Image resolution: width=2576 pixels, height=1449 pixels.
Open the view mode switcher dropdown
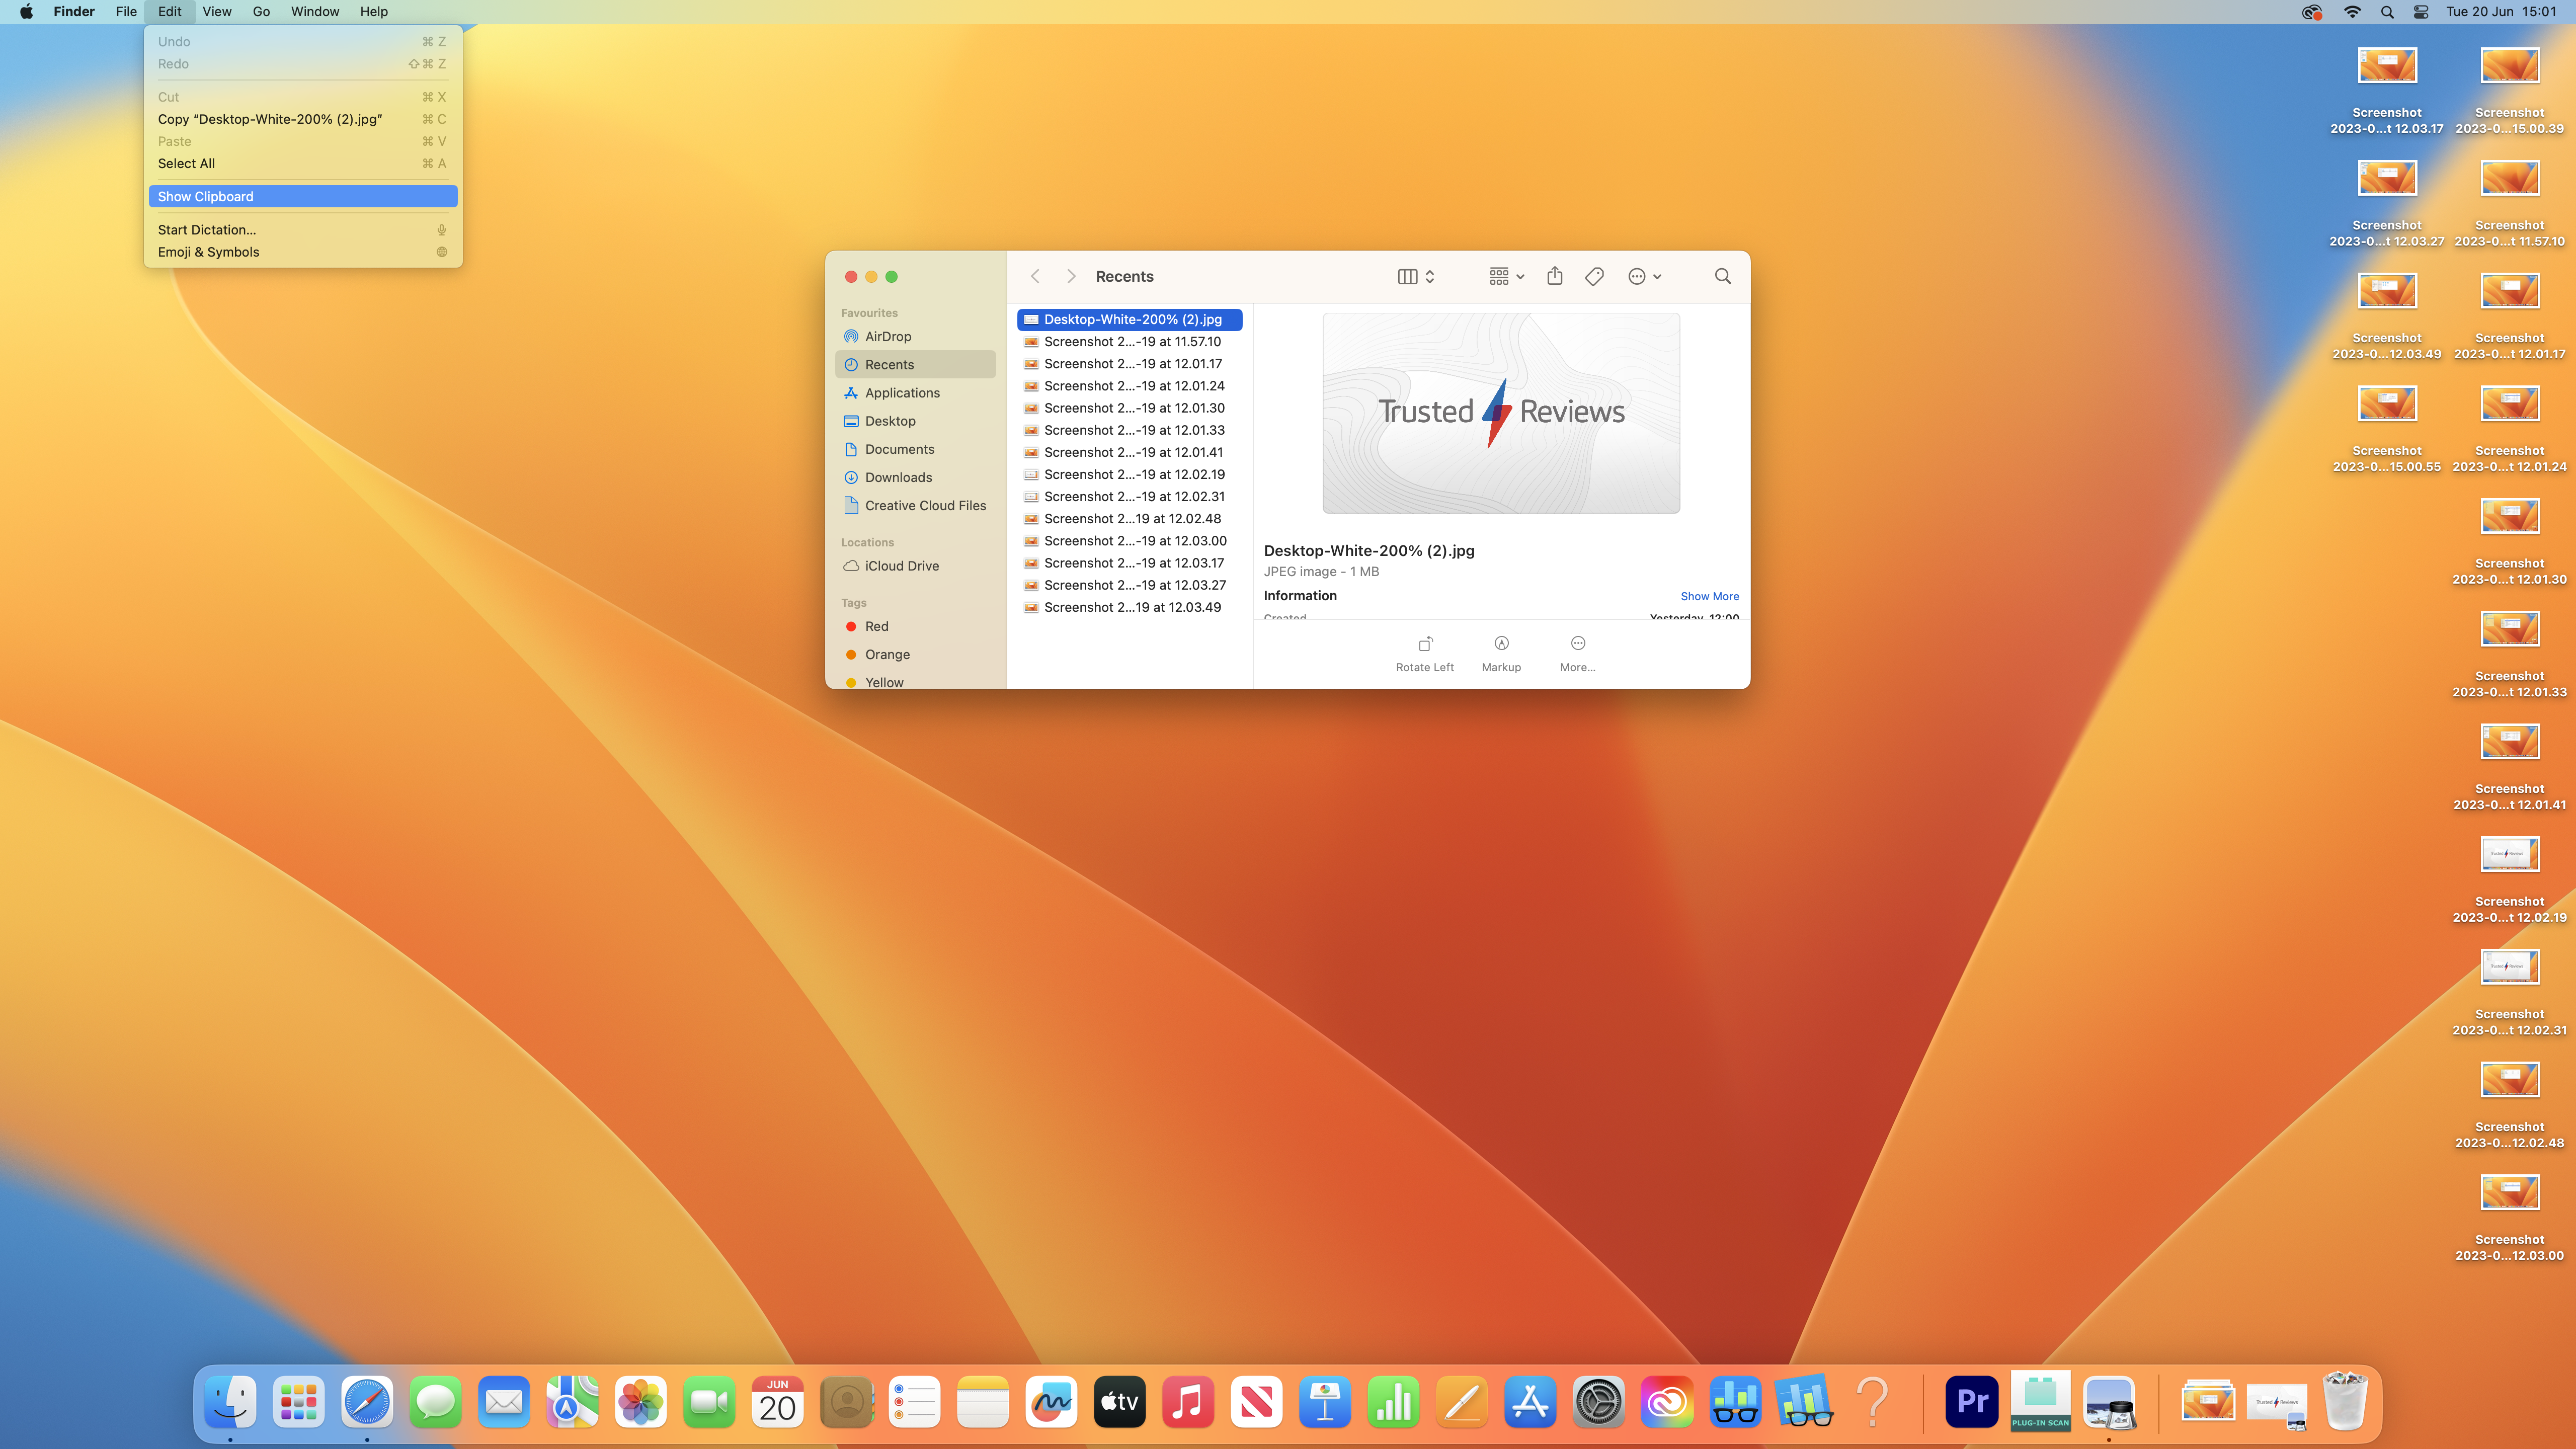pos(1416,276)
